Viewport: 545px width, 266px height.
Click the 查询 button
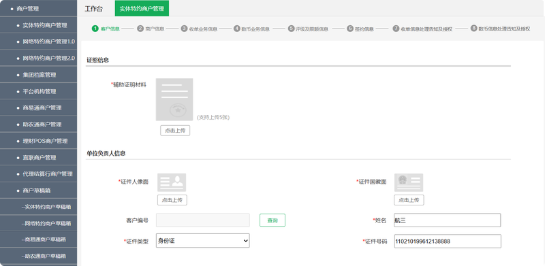pyautogui.click(x=272, y=220)
